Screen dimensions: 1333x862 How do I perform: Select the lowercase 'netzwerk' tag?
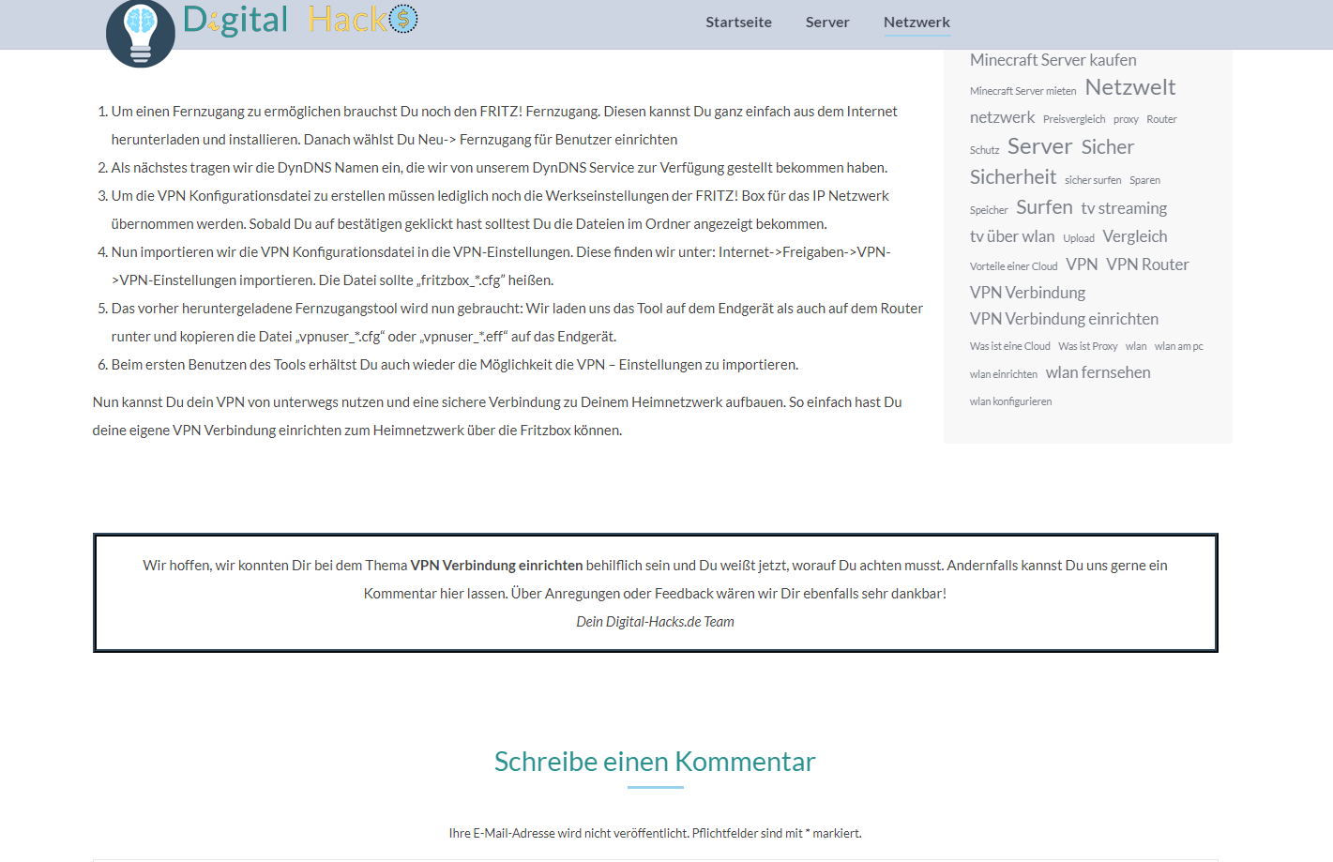click(1002, 117)
